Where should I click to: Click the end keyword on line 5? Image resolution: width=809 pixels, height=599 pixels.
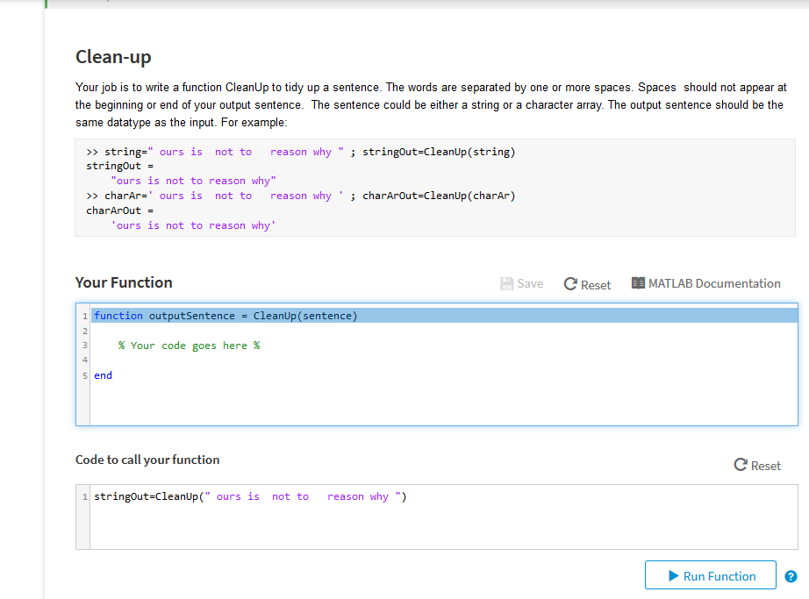click(x=103, y=374)
